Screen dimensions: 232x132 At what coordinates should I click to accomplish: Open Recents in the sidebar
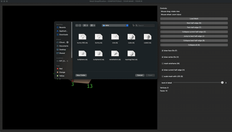62,27
